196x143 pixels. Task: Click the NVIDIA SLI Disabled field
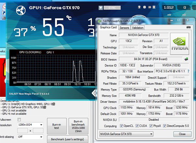[154, 120]
